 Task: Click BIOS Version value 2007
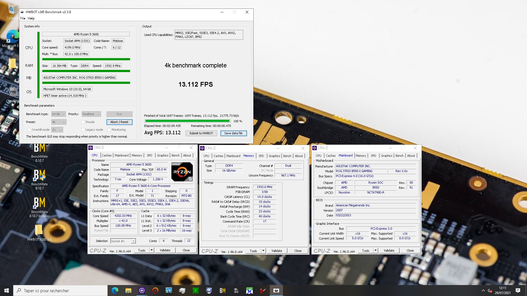[376, 210]
